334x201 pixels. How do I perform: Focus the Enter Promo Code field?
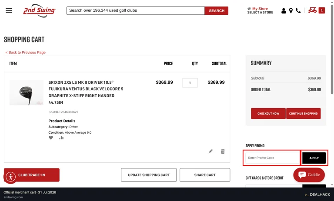[272, 158]
